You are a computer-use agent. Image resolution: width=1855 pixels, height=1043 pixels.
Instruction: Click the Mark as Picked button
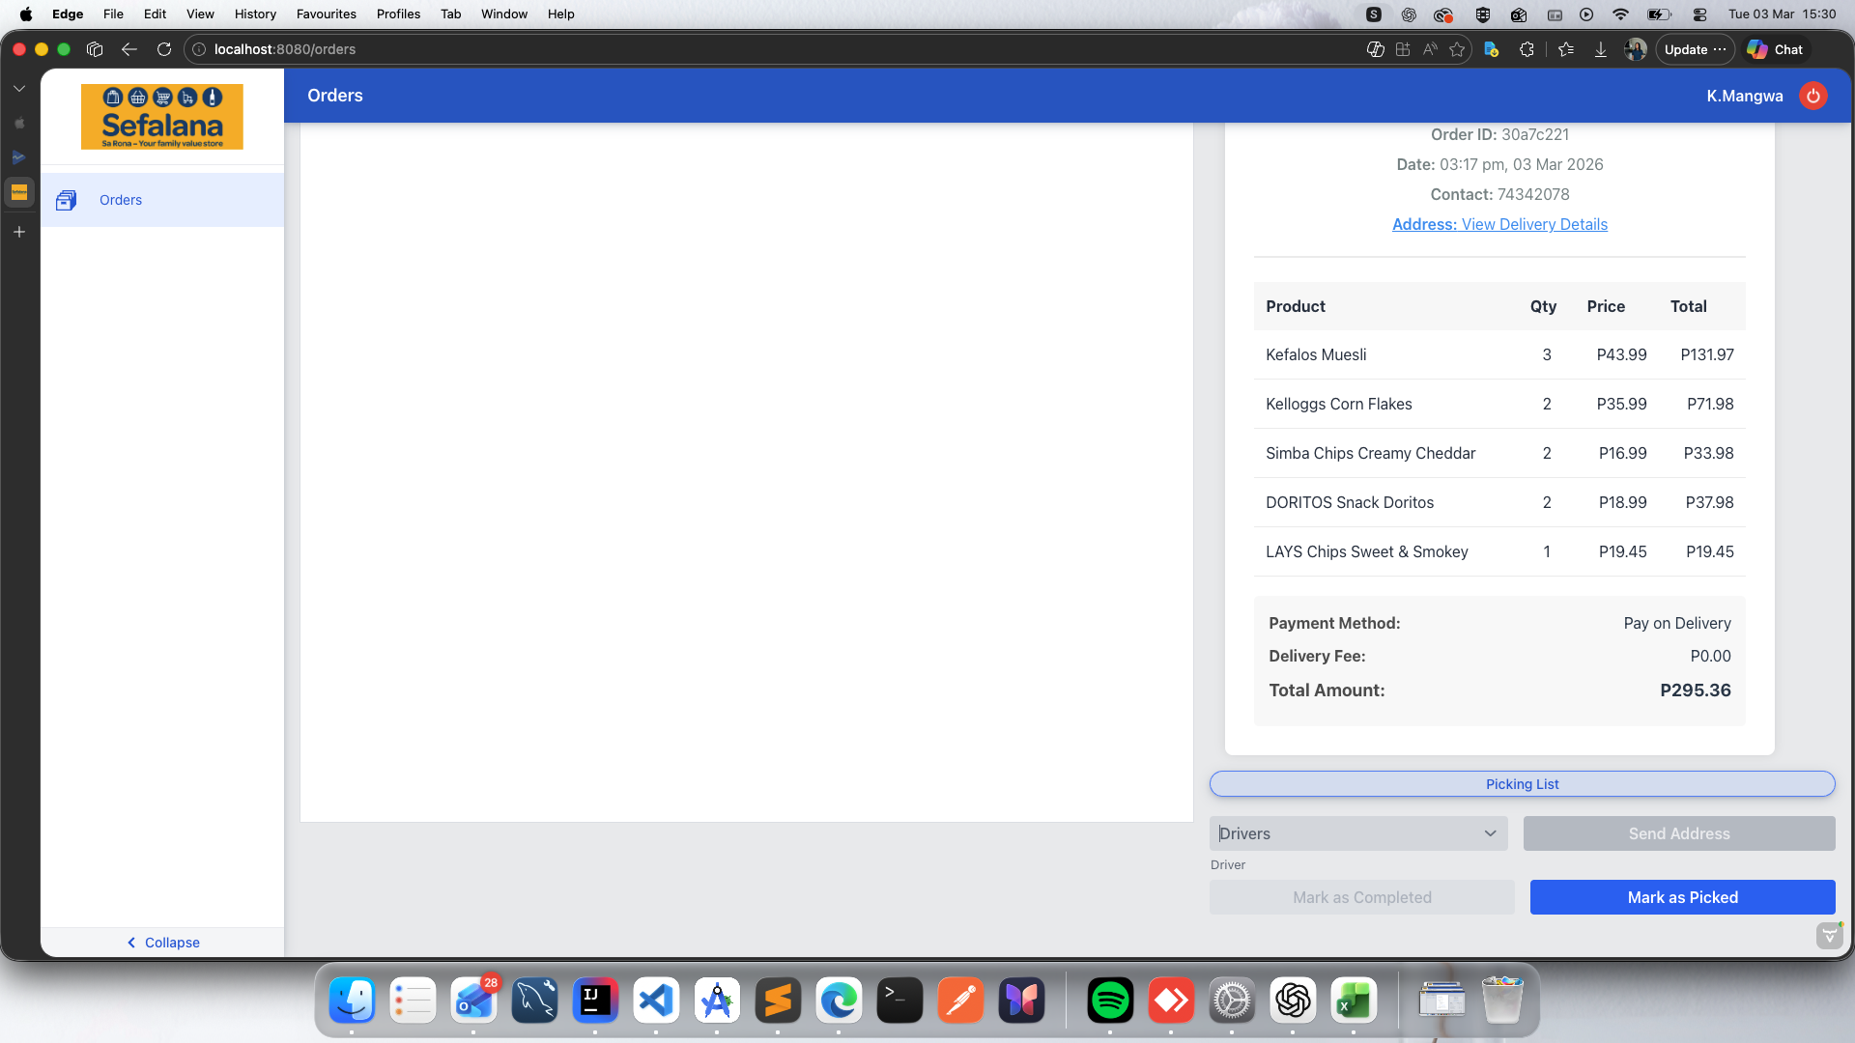pyautogui.click(x=1682, y=897)
